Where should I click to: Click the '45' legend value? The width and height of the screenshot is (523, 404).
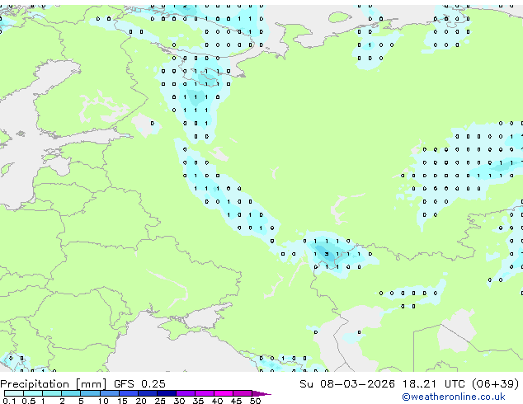[236, 401]
